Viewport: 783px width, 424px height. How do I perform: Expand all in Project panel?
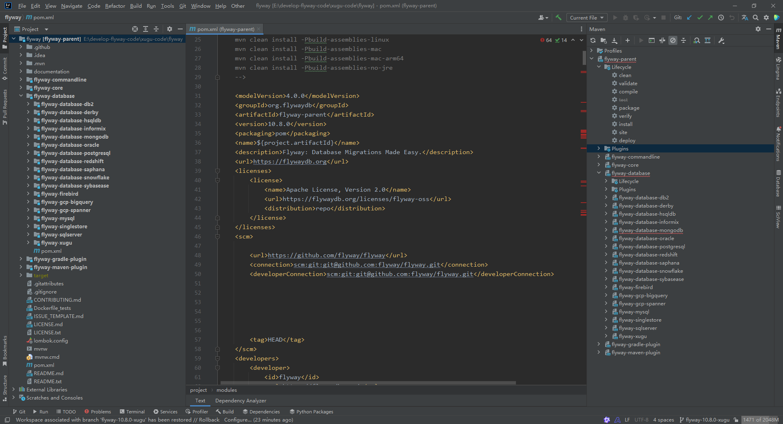click(146, 29)
